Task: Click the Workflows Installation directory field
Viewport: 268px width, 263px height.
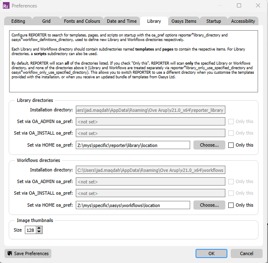Action: coord(150,170)
